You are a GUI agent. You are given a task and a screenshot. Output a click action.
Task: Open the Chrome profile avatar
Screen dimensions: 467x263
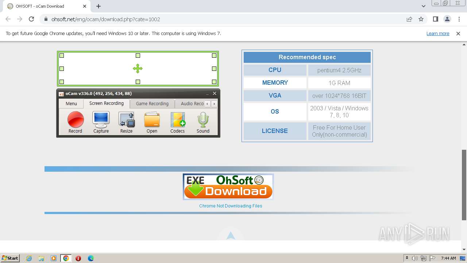tap(447, 19)
